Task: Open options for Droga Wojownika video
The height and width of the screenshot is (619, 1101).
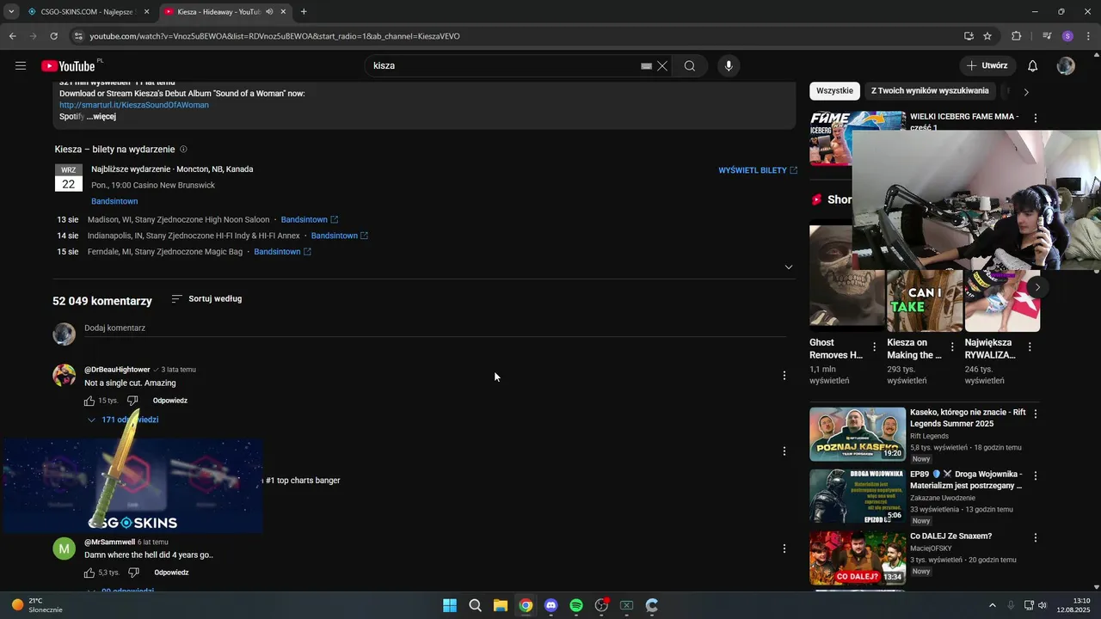Action: [1036, 476]
